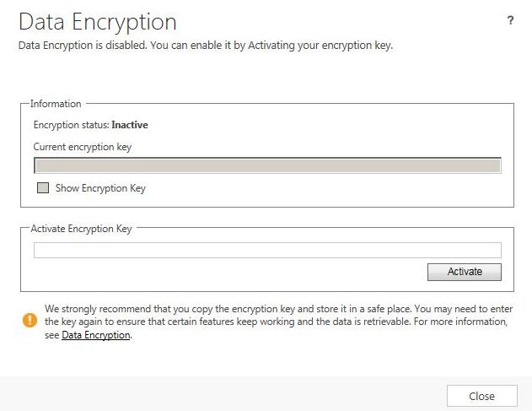Click the bold "Inactive" status value

(x=130, y=125)
